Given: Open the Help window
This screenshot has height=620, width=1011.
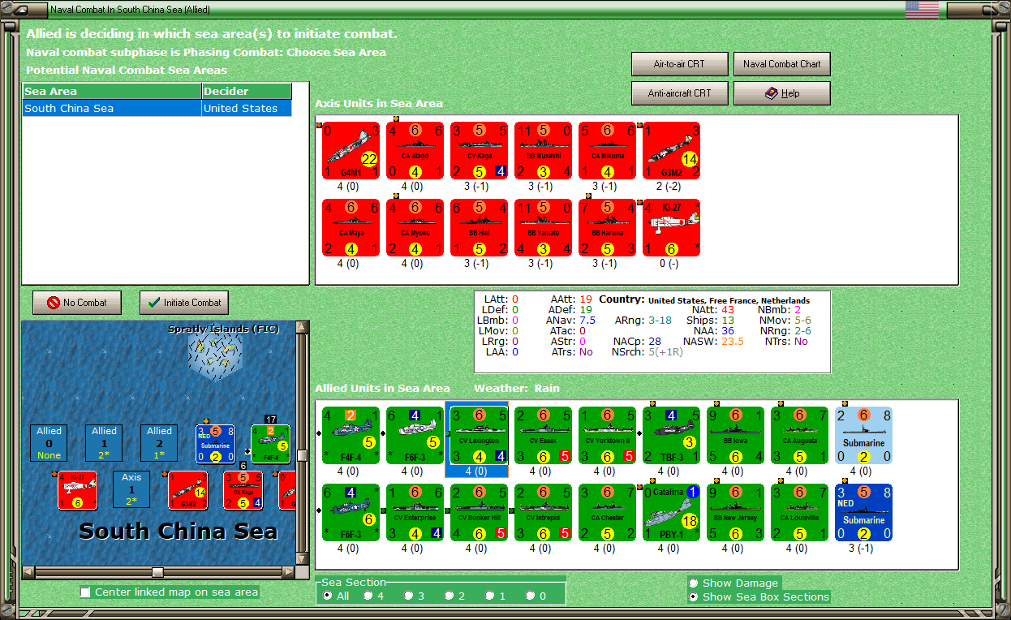Looking at the screenshot, I should tap(782, 93).
